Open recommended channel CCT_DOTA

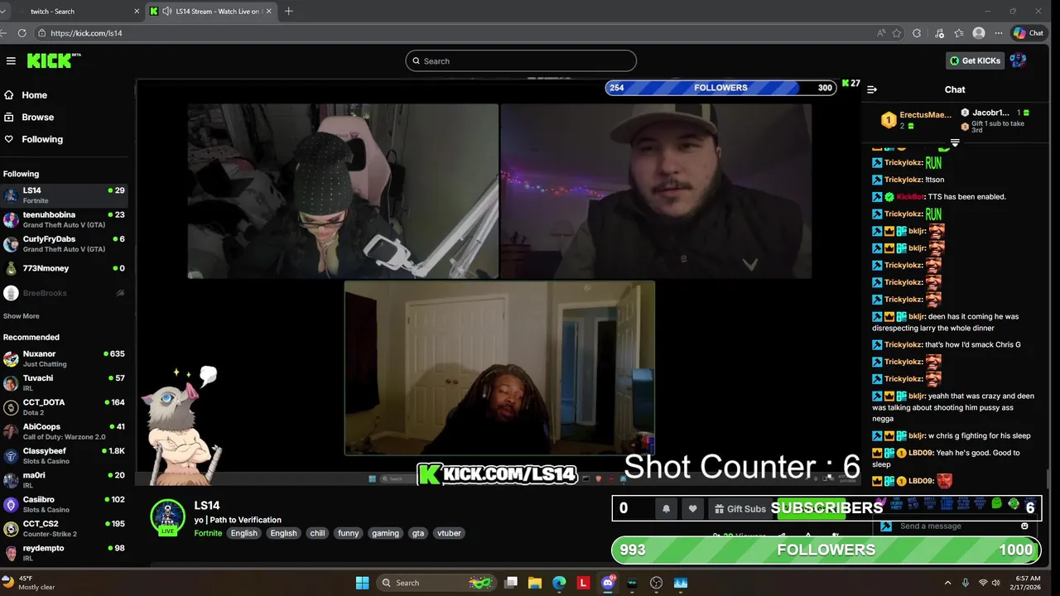click(64, 407)
